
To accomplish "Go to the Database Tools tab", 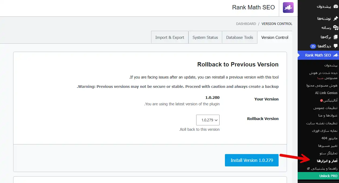I will pos(239,37).
